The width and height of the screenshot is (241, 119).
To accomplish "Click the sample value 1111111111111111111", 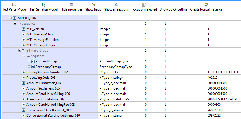I will pyautogui.click(x=223, y=72).
